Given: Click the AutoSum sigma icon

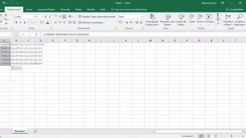Looking at the screenshot, I should pos(218,15).
